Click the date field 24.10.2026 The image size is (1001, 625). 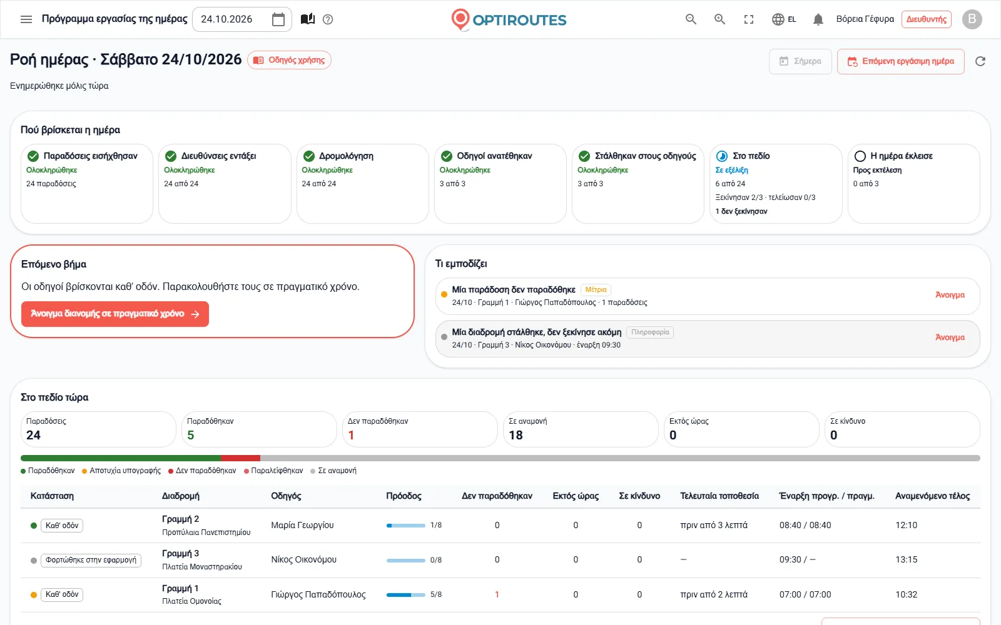tap(242, 19)
